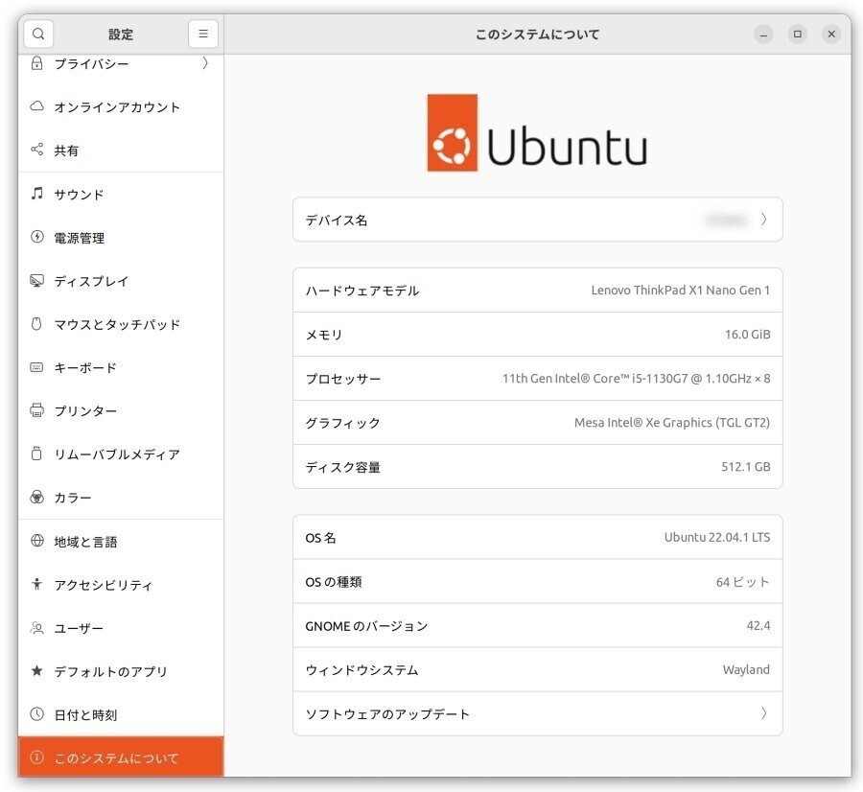Click the info icon for このシステムについて
The width and height of the screenshot is (863, 792).
[x=36, y=757]
